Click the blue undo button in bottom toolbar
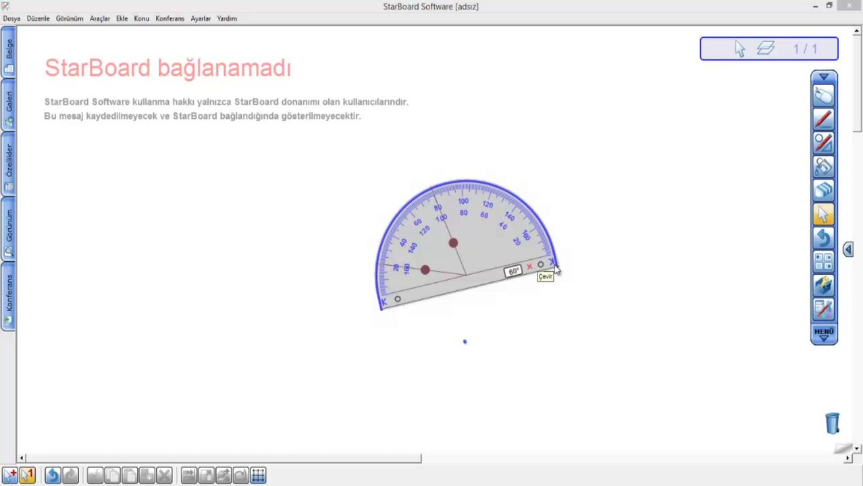The image size is (863, 486). point(52,475)
